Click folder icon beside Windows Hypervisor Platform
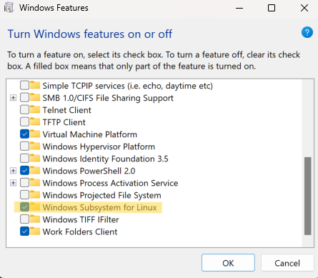The width and height of the screenshot is (318, 278). tap(35, 146)
